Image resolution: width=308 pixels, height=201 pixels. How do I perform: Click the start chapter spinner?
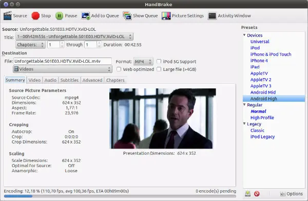55,45
